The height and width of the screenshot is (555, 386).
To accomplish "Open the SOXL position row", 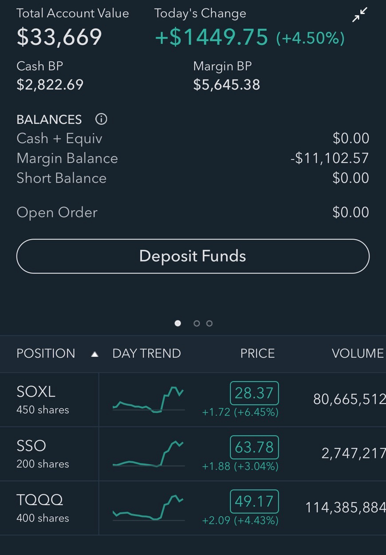I will (x=193, y=400).
